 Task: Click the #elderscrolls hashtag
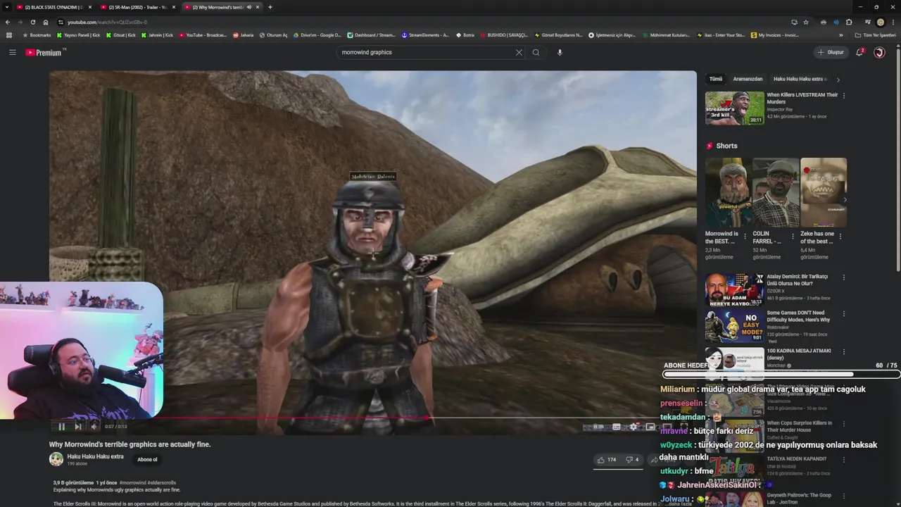tap(162, 483)
